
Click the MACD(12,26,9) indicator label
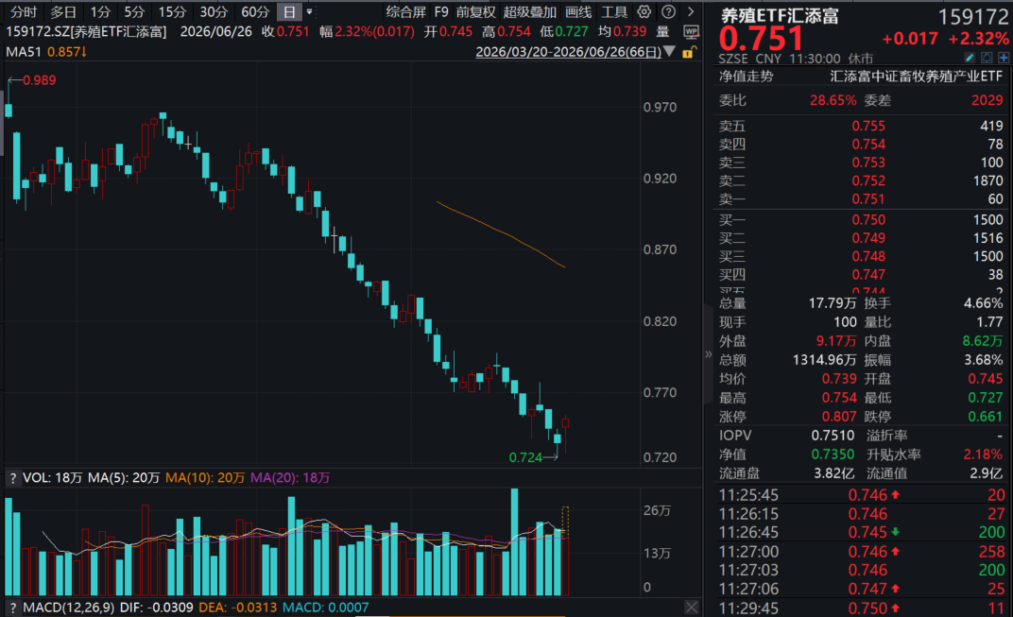pos(68,608)
